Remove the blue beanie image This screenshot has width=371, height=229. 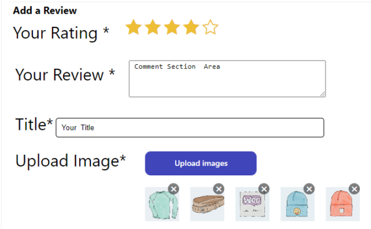click(x=309, y=189)
